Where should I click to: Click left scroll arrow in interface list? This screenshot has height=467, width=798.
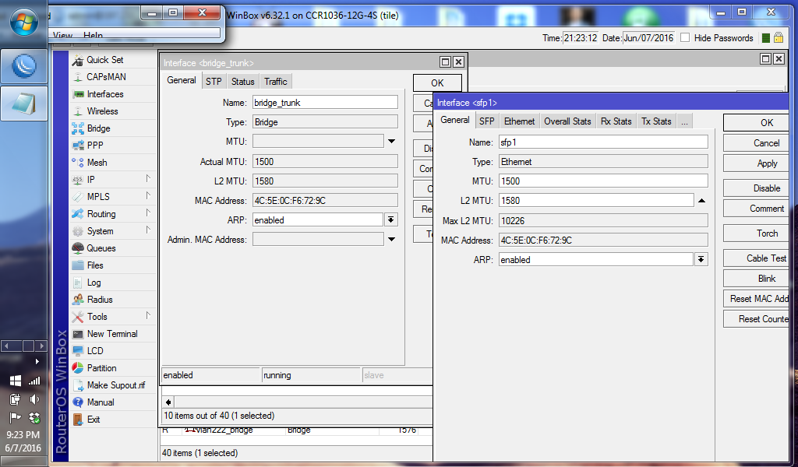(x=168, y=402)
